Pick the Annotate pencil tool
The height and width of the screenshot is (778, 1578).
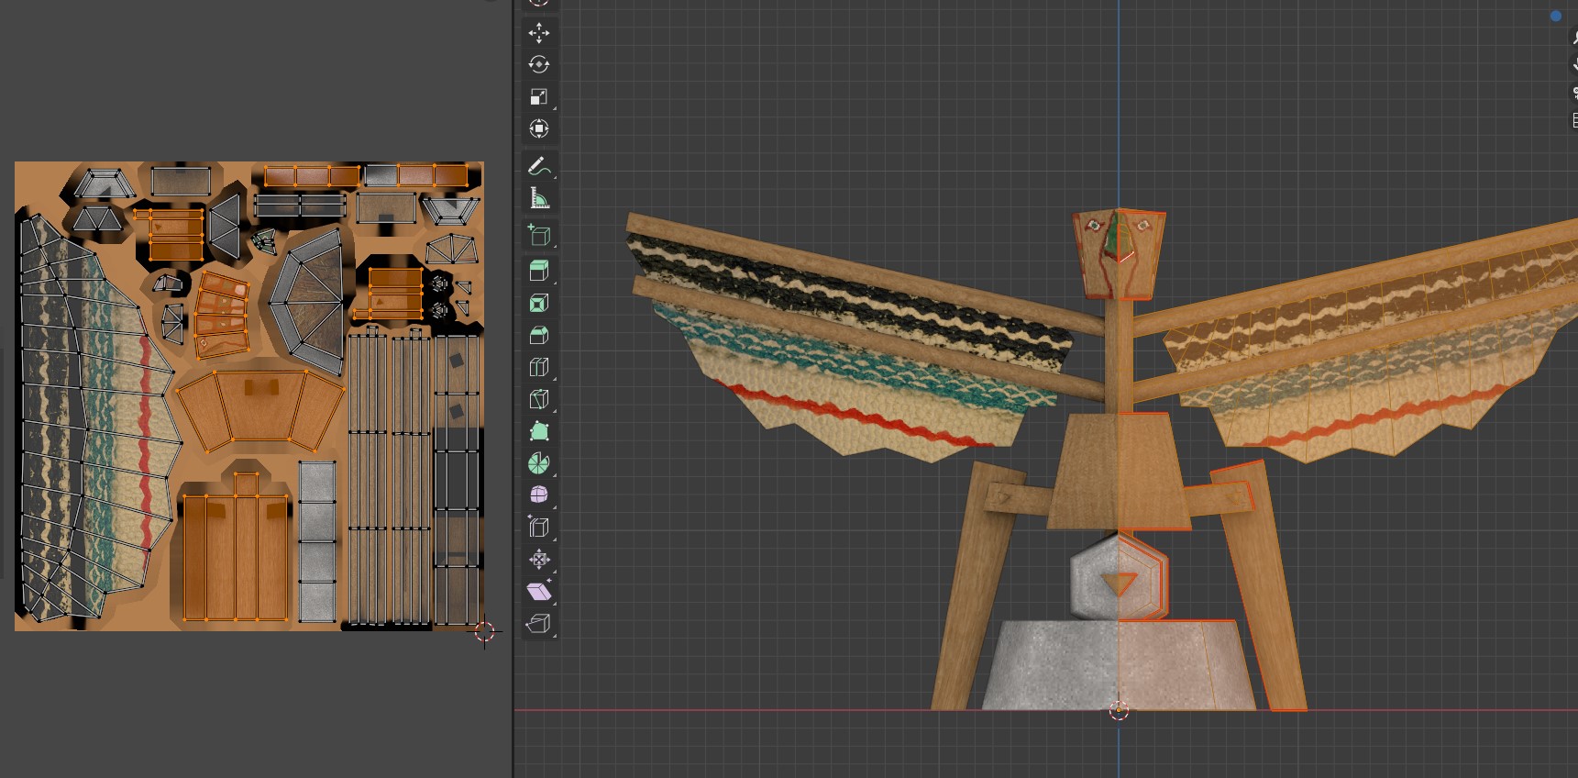539,166
